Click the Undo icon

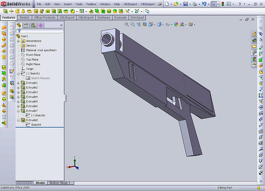[x=204, y=4]
